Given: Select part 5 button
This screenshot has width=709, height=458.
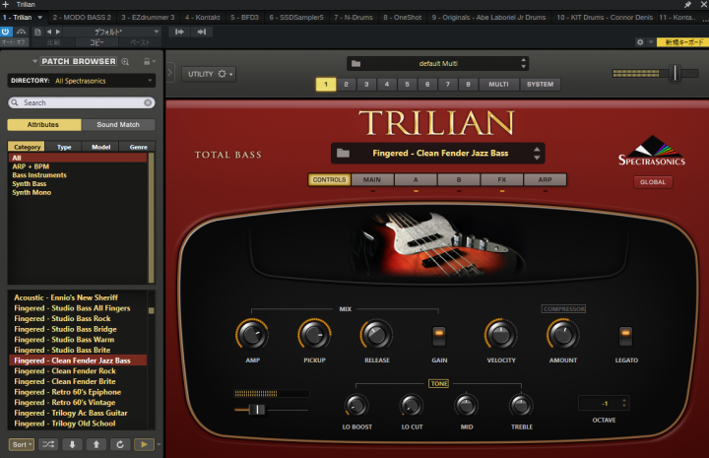Looking at the screenshot, I should 407,85.
